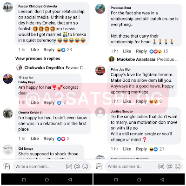186x186 pixels.
Task: Tap photo attachment icon on right panel
Action: click(x=99, y=166)
